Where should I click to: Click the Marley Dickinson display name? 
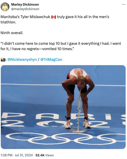25,4
